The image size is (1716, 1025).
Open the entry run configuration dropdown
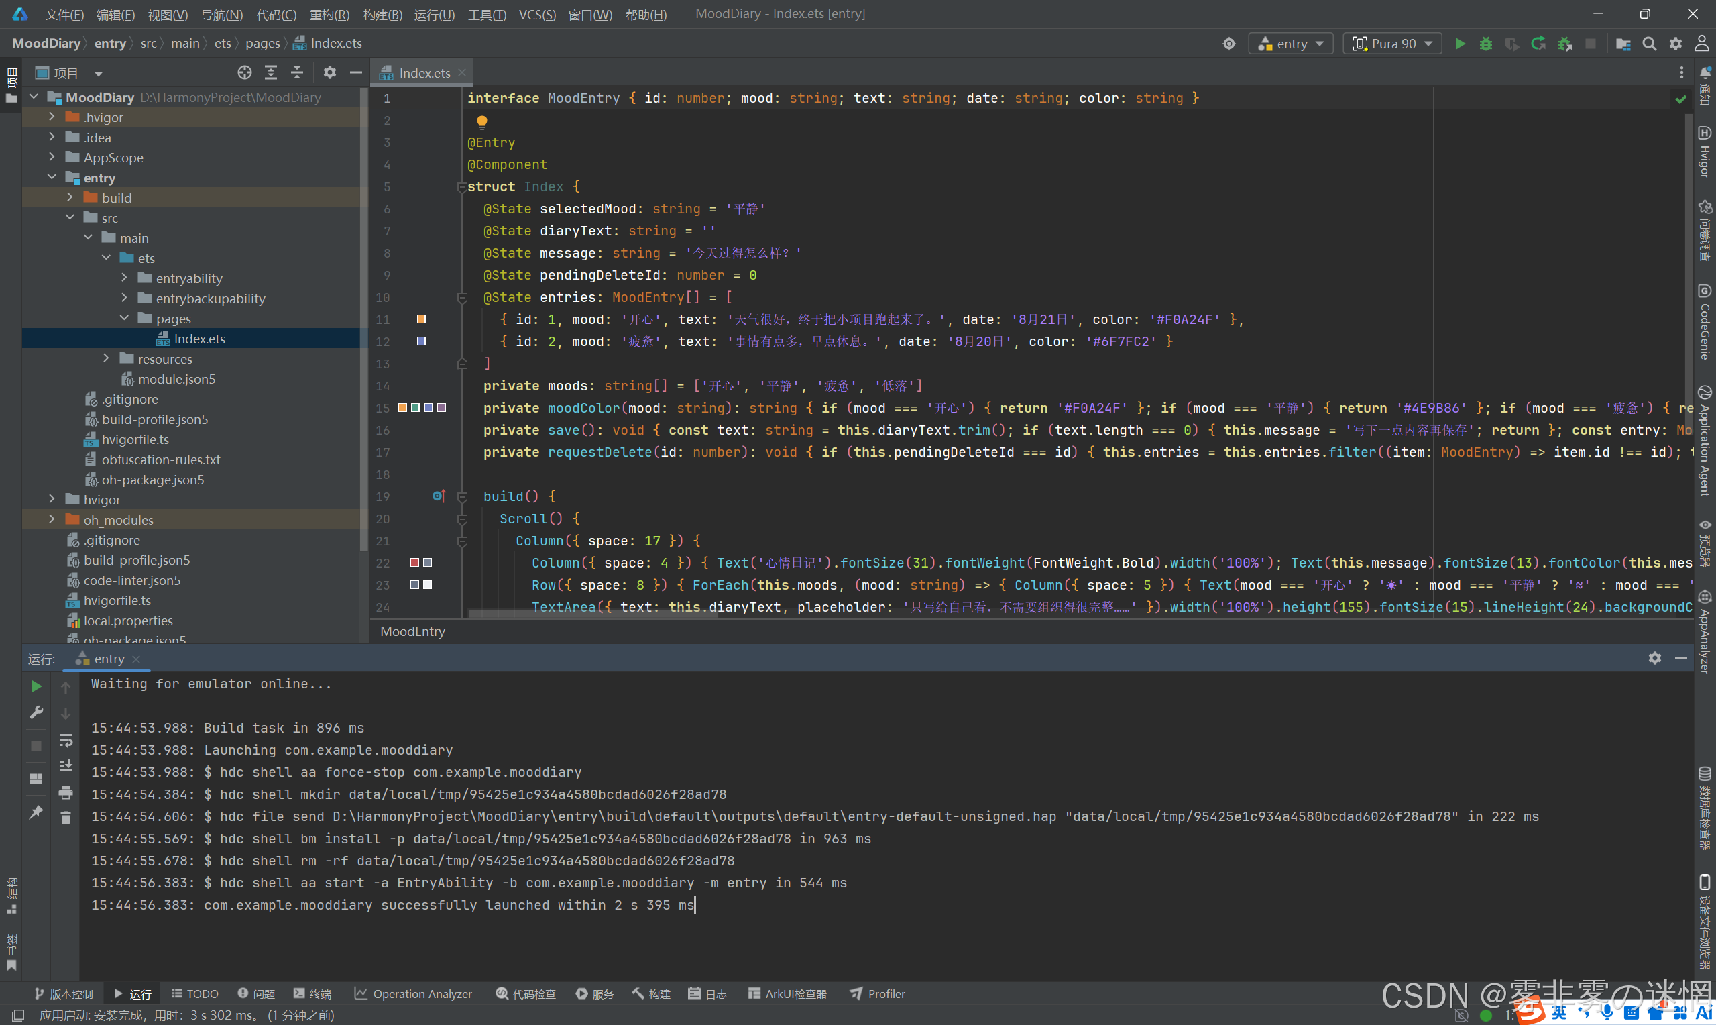pos(1290,44)
